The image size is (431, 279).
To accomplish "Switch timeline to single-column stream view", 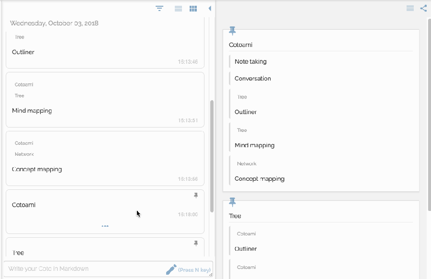I will 178,9.
